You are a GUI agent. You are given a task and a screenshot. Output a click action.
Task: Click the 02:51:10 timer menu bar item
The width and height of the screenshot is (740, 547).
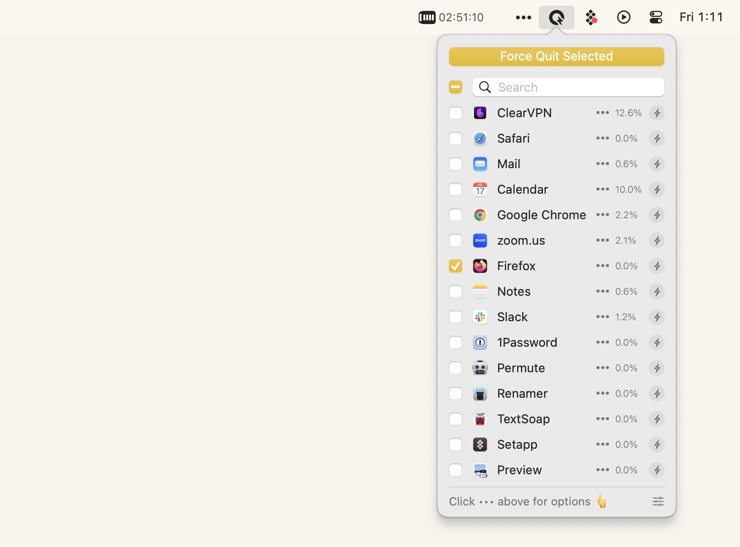451,17
